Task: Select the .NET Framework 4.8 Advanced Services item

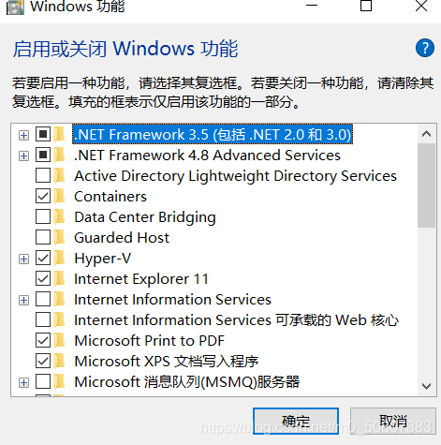Action: point(207,156)
